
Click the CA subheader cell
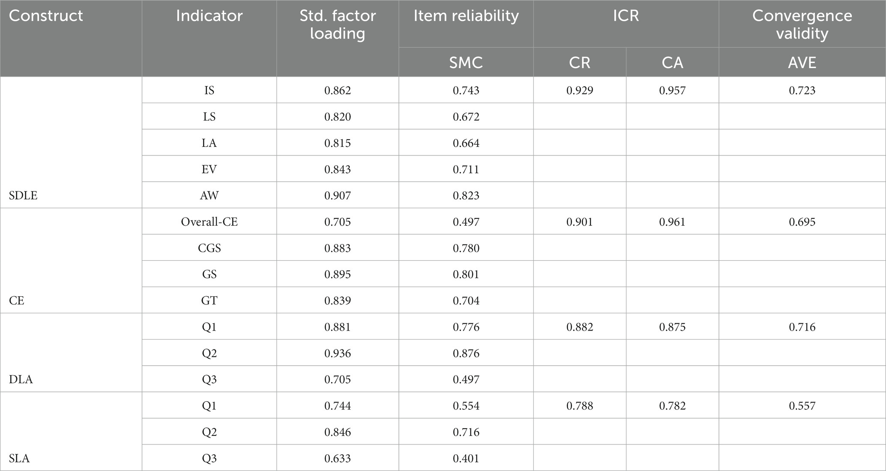[672, 63]
